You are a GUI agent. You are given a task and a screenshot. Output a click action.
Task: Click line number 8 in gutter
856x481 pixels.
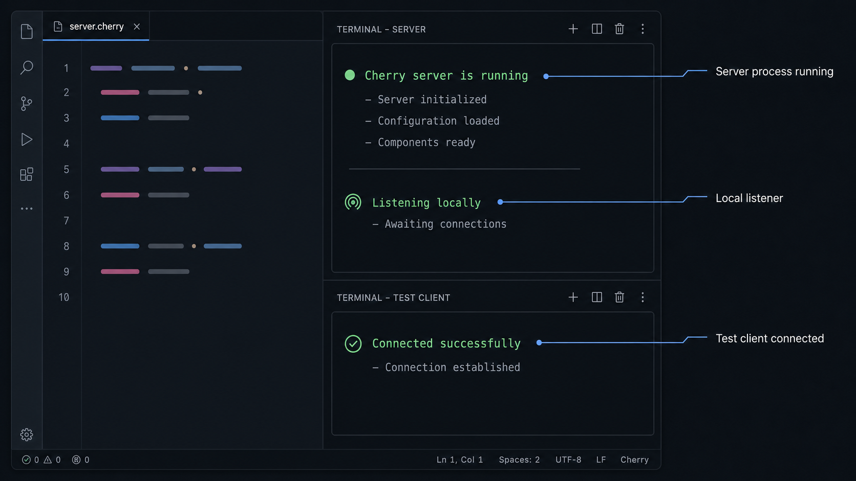(66, 246)
